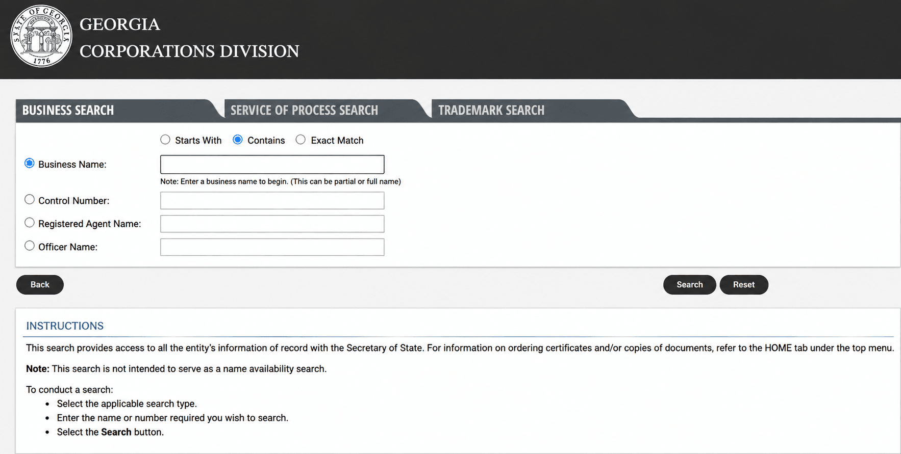The height and width of the screenshot is (454, 901).
Task: Click the 'To conduct a search:' text
Action: coord(69,390)
